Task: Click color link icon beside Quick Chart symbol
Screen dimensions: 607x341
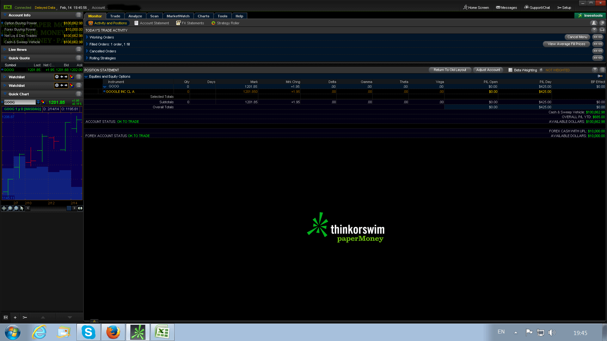Action: click(x=43, y=102)
